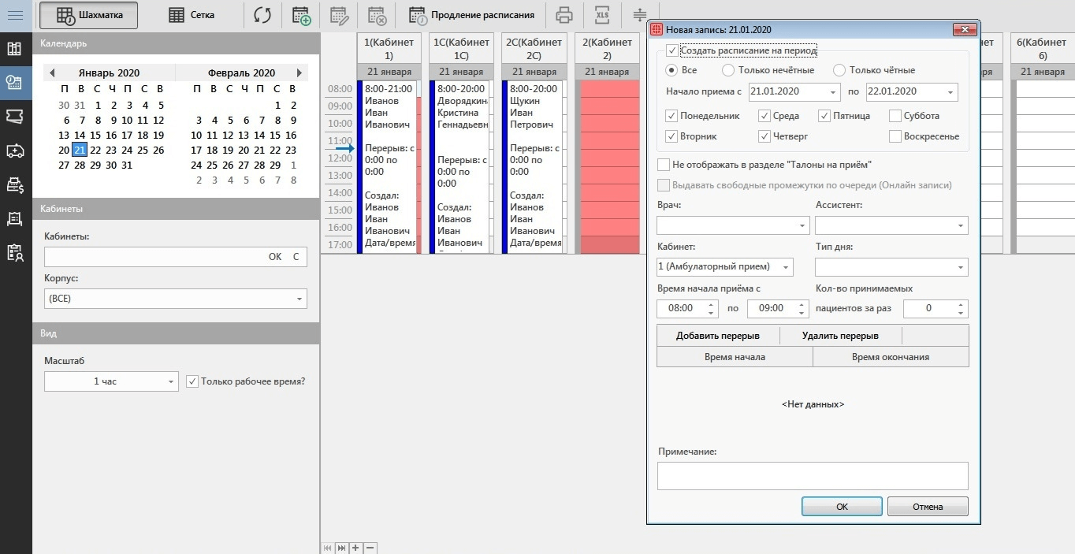Open the clipboard with person sidebar icon
This screenshot has width=1075, height=554.
click(x=15, y=253)
